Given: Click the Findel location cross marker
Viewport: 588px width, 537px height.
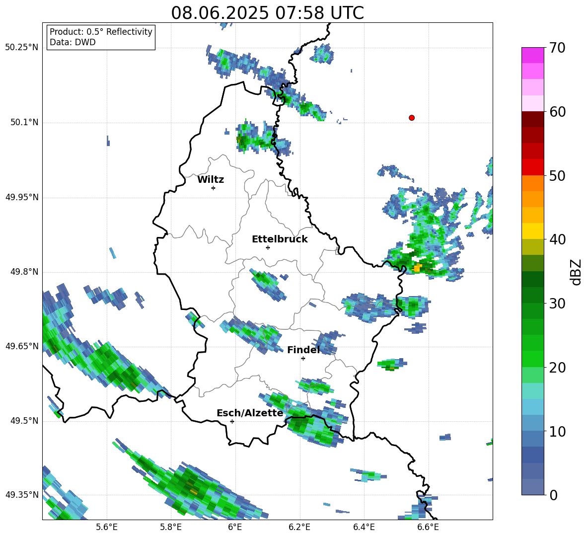Looking at the screenshot, I should (x=303, y=359).
